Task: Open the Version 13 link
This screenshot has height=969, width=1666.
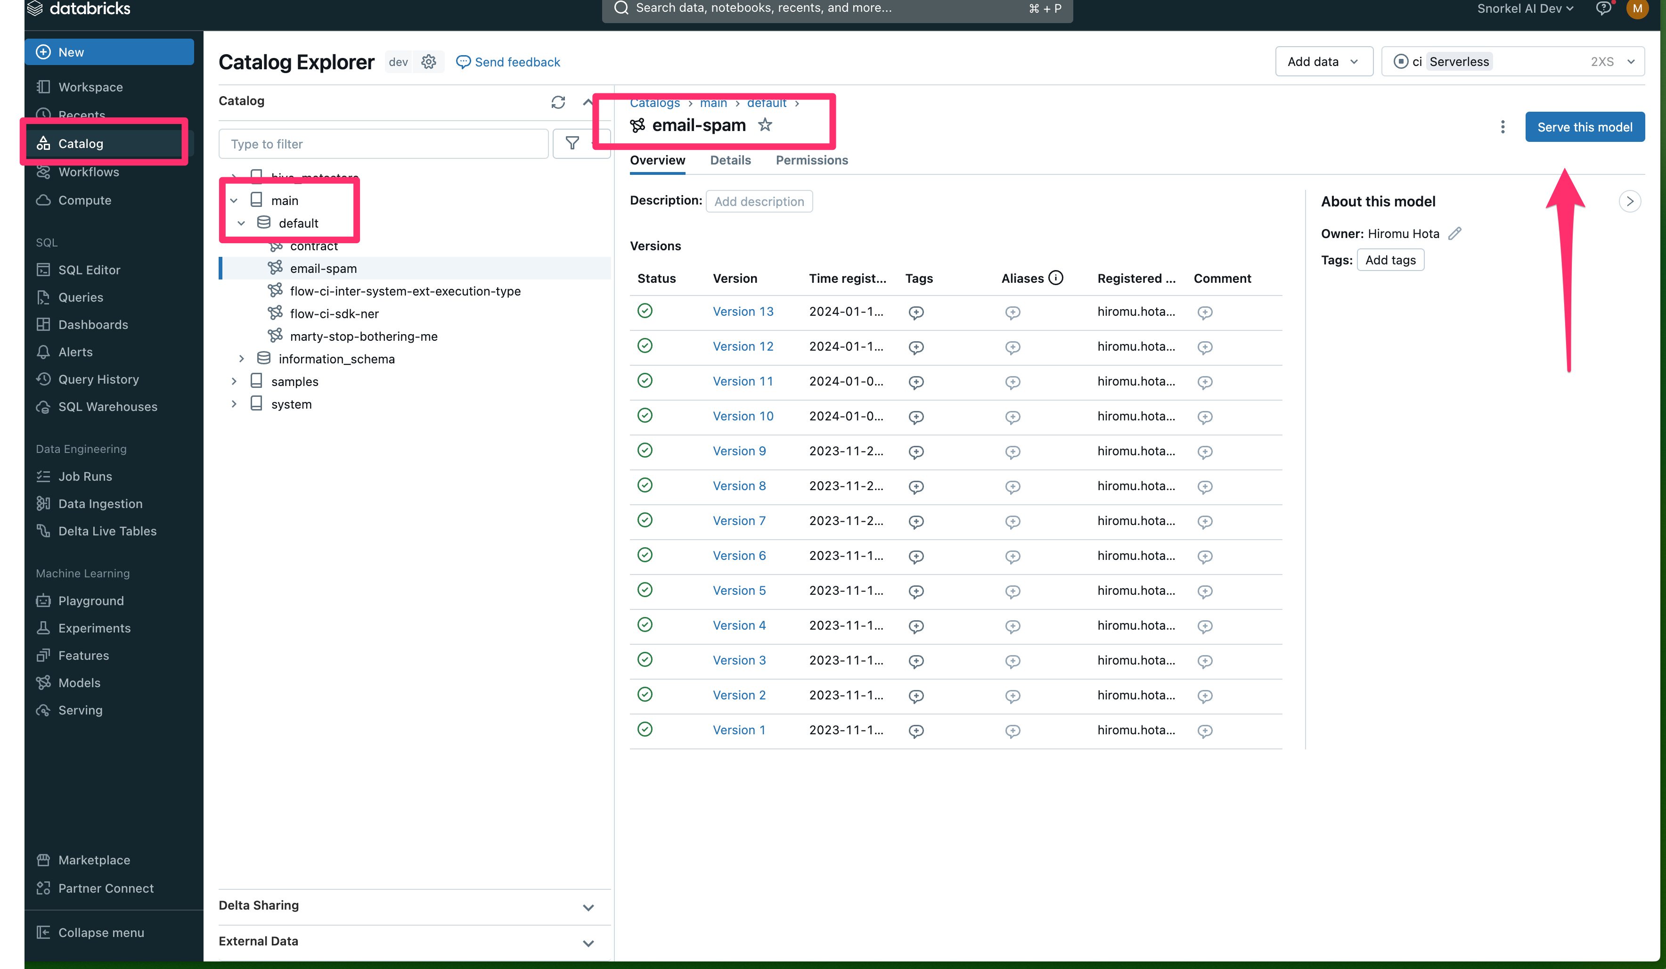Action: [x=743, y=312]
